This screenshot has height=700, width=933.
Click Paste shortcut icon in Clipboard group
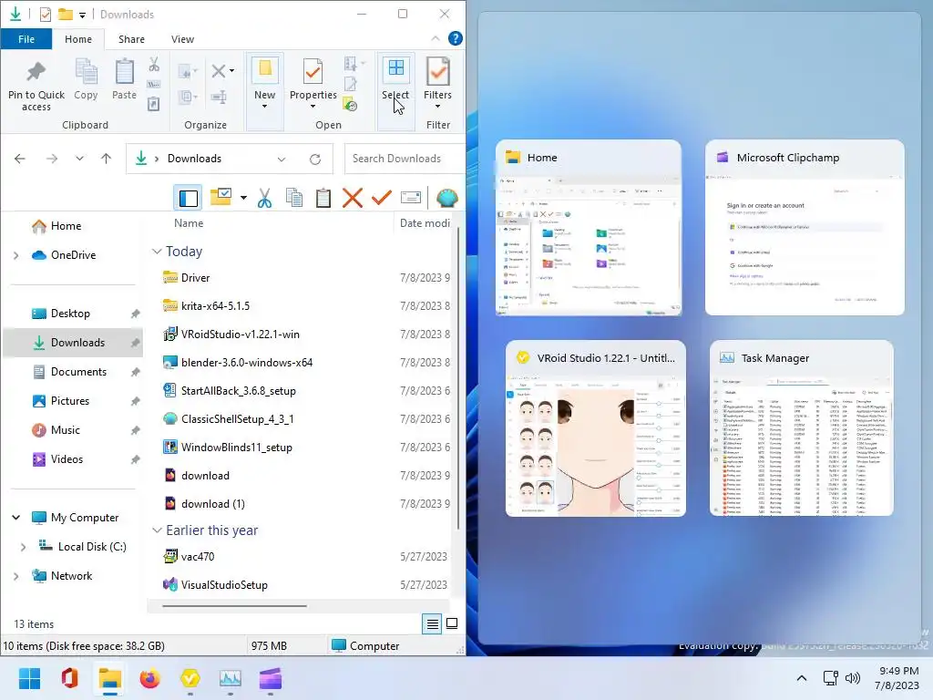[x=153, y=104]
